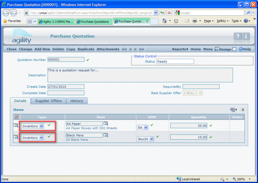Click Add New in the toolbar
Image resolution: width=258 pixels, height=183 pixels.
(x=42, y=49)
